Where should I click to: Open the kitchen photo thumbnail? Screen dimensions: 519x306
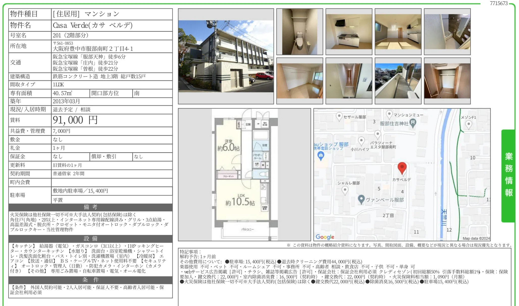click(x=349, y=32)
